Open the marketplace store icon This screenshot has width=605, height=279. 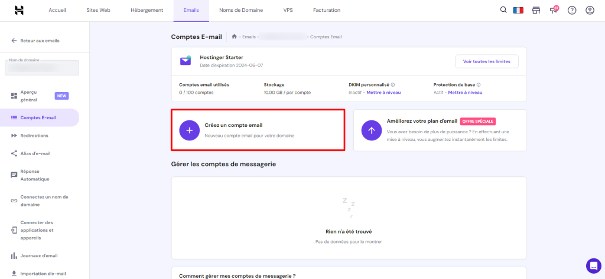(536, 10)
